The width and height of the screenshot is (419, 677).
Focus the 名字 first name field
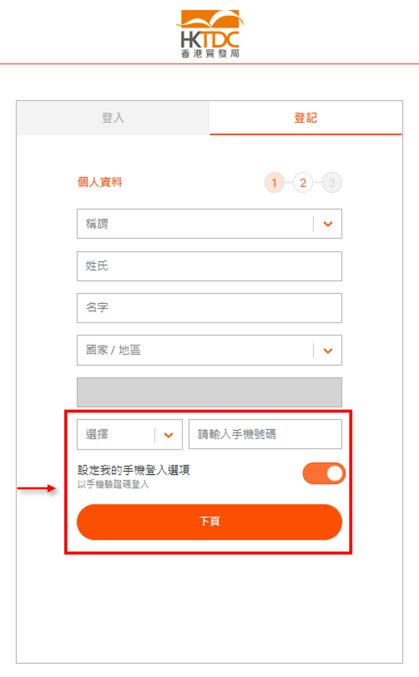click(x=209, y=308)
